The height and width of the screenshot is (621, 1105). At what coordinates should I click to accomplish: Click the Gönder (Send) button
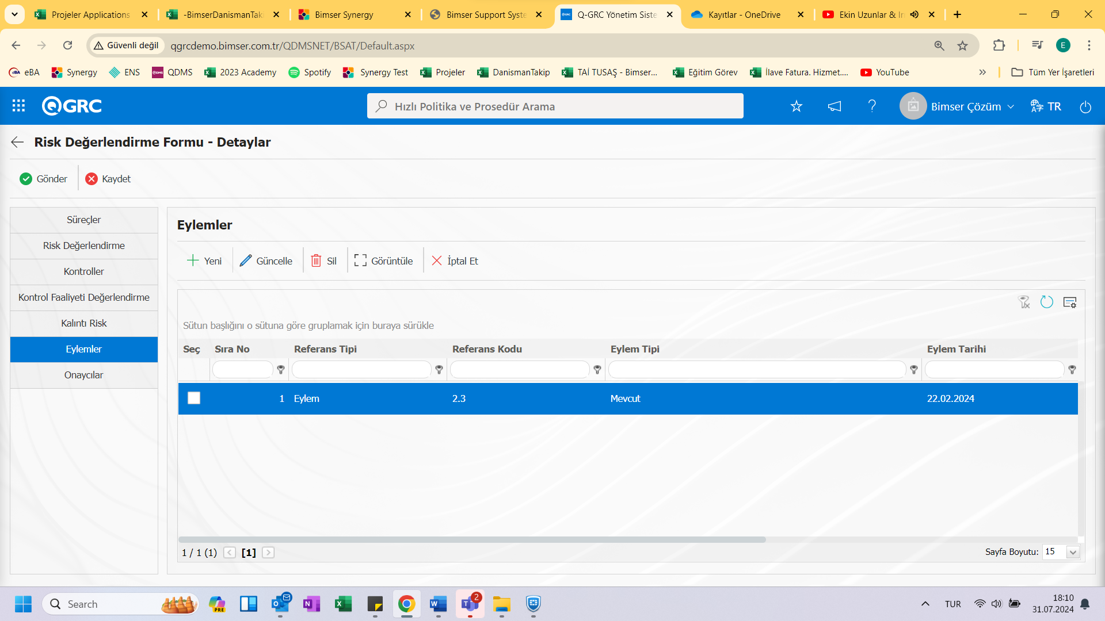coord(43,178)
